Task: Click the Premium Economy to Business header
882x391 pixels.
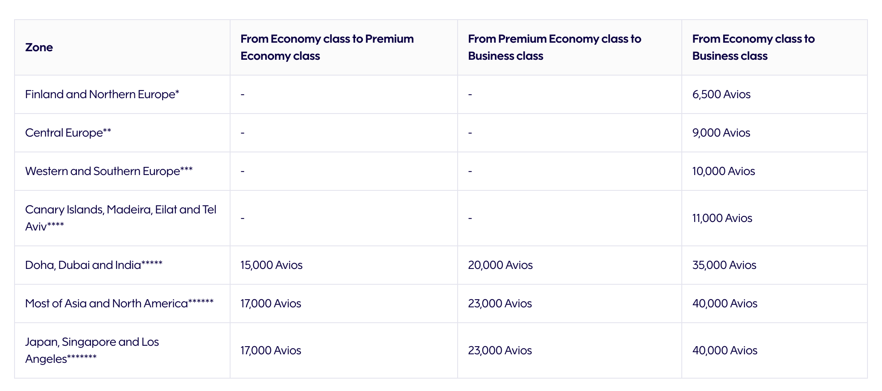Action: tap(554, 47)
